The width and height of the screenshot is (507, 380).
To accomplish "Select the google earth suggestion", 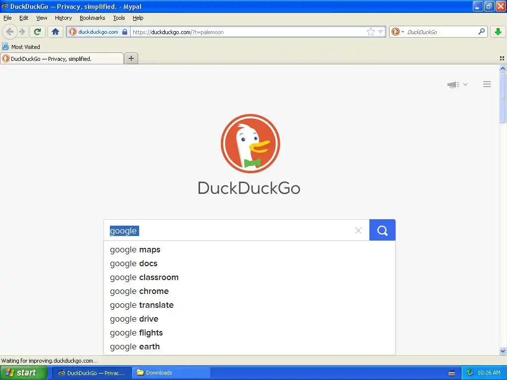I will pos(250,347).
